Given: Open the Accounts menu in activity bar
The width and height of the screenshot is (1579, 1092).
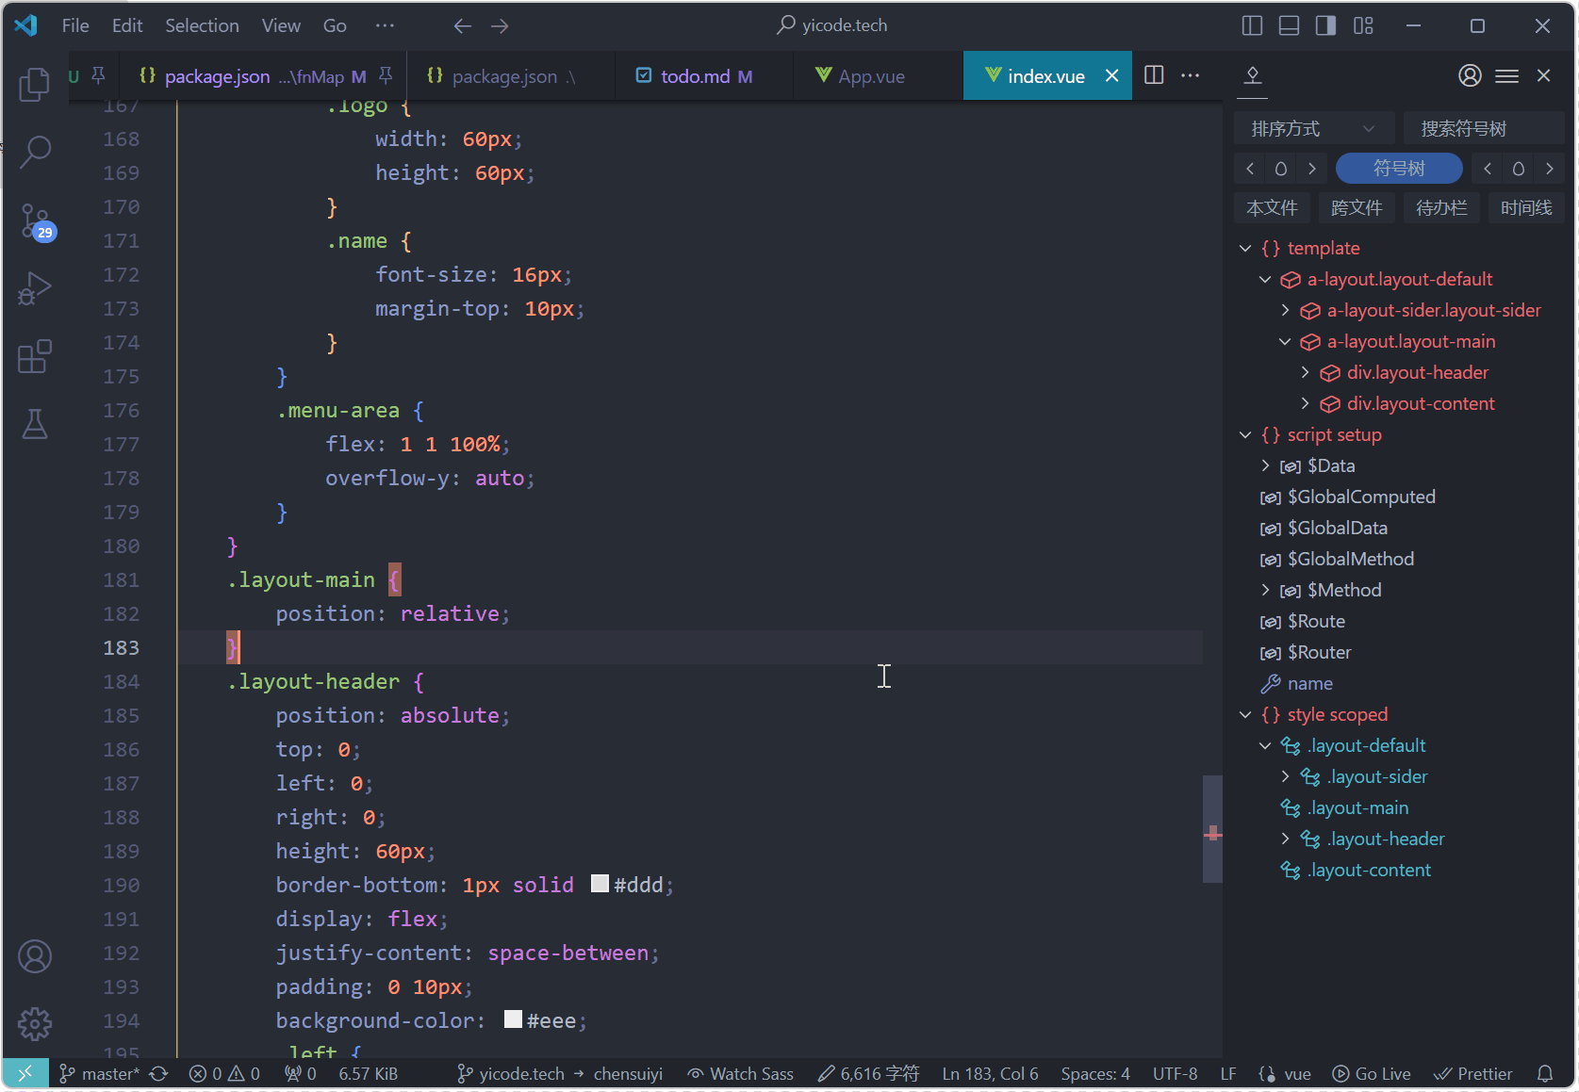Looking at the screenshot, I should tap(35, 956).
